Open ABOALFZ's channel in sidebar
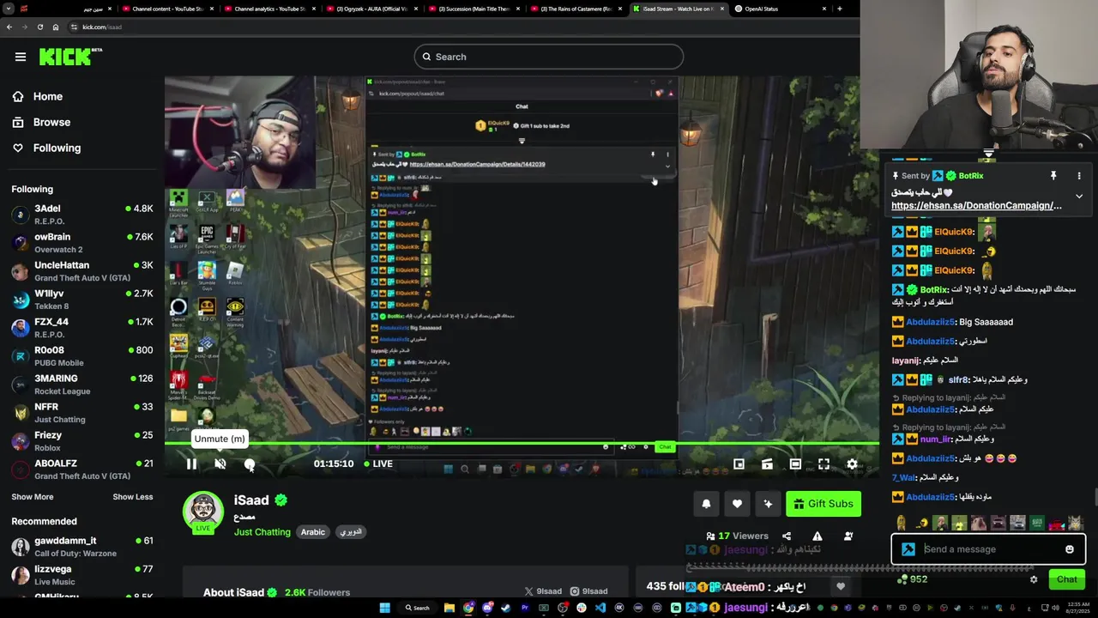 pos(82,470)
